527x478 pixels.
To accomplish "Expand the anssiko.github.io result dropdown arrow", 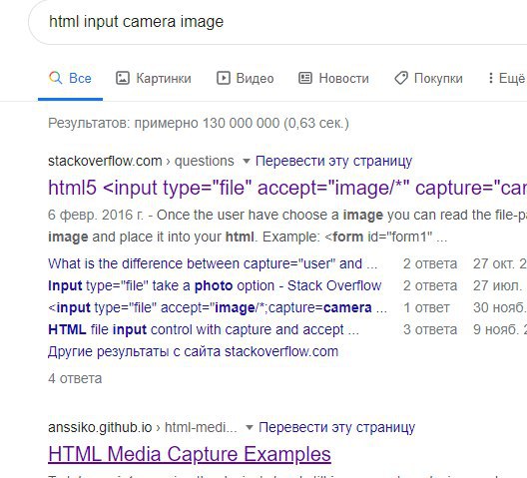I will tap(250, 427).
